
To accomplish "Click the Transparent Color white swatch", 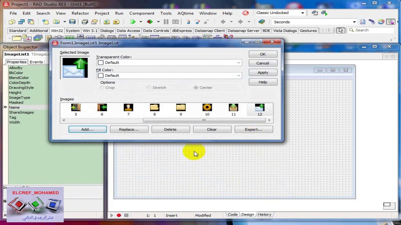I will [101, 62].
